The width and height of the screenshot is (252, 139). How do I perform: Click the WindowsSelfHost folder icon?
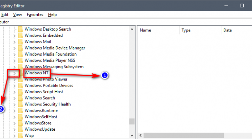coord(20,117)
